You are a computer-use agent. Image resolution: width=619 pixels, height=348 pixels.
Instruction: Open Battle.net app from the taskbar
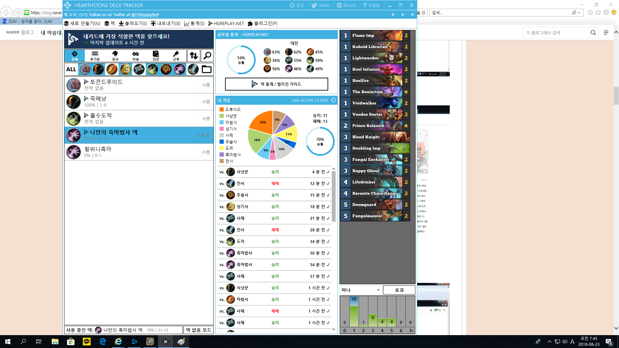pos(134,342)
